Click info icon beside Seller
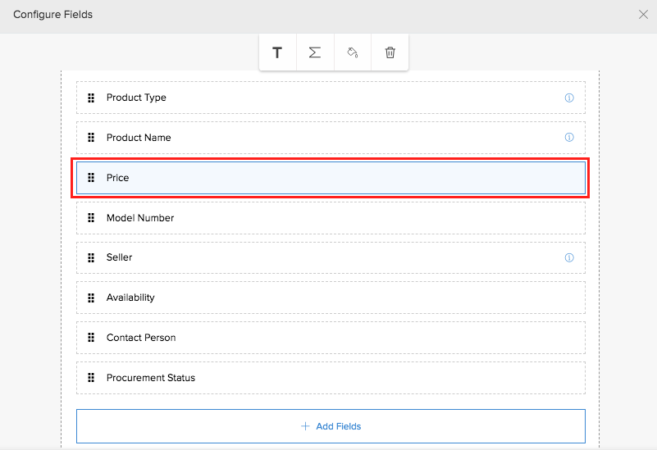Viewport: 657px width, 450px height. tap(569, 257)
